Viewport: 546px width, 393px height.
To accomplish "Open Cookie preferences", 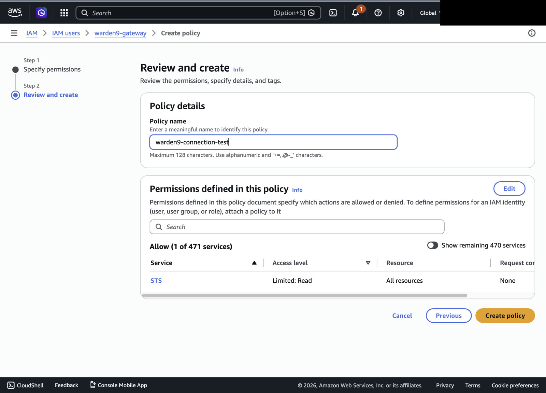I will click(x=515, y=385).
